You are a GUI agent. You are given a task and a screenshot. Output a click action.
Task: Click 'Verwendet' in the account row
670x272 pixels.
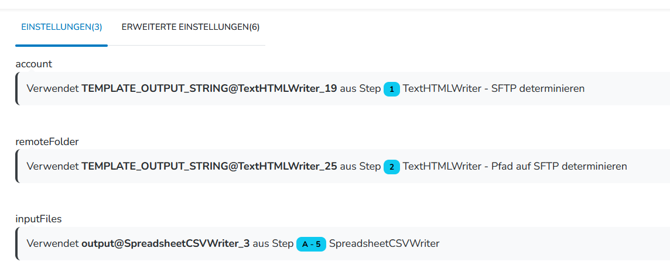[x=53, y=89]
